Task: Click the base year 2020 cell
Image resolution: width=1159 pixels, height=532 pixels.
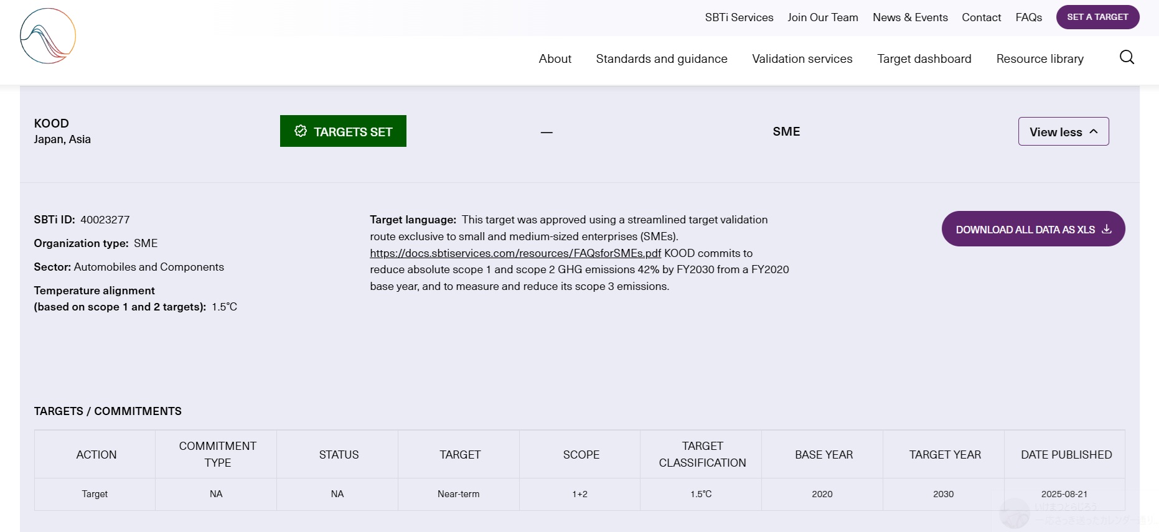Action: (x=822, y=494)
